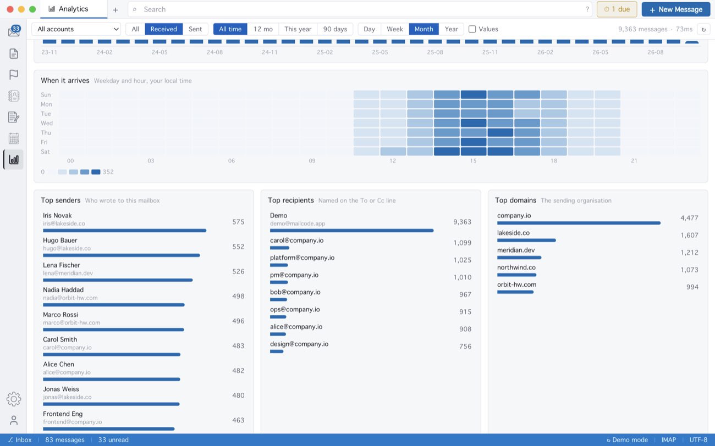Select the Received filter
The width and height of the screenshot is (715, 446).
pyautogui.click(x=164, y=29)
